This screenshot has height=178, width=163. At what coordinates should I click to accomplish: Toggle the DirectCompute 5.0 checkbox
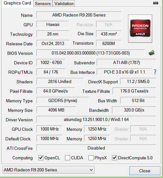tap(114, 158)
